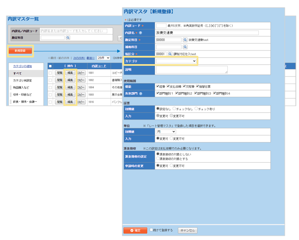The width and height of the screenshot is (299, 240).
Task: Click search icon in list 勘定科目 filter
Action: click(68, 38)
